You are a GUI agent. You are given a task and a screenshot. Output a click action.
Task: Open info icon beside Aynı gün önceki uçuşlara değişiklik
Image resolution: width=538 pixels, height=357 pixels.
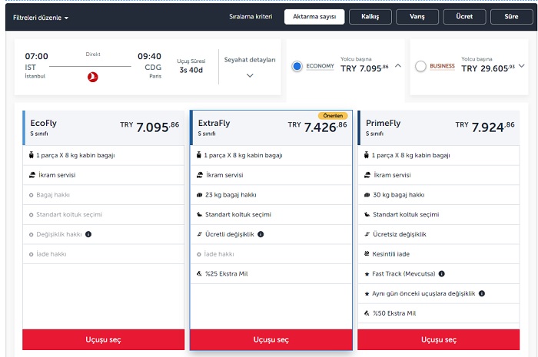(482, 293)
